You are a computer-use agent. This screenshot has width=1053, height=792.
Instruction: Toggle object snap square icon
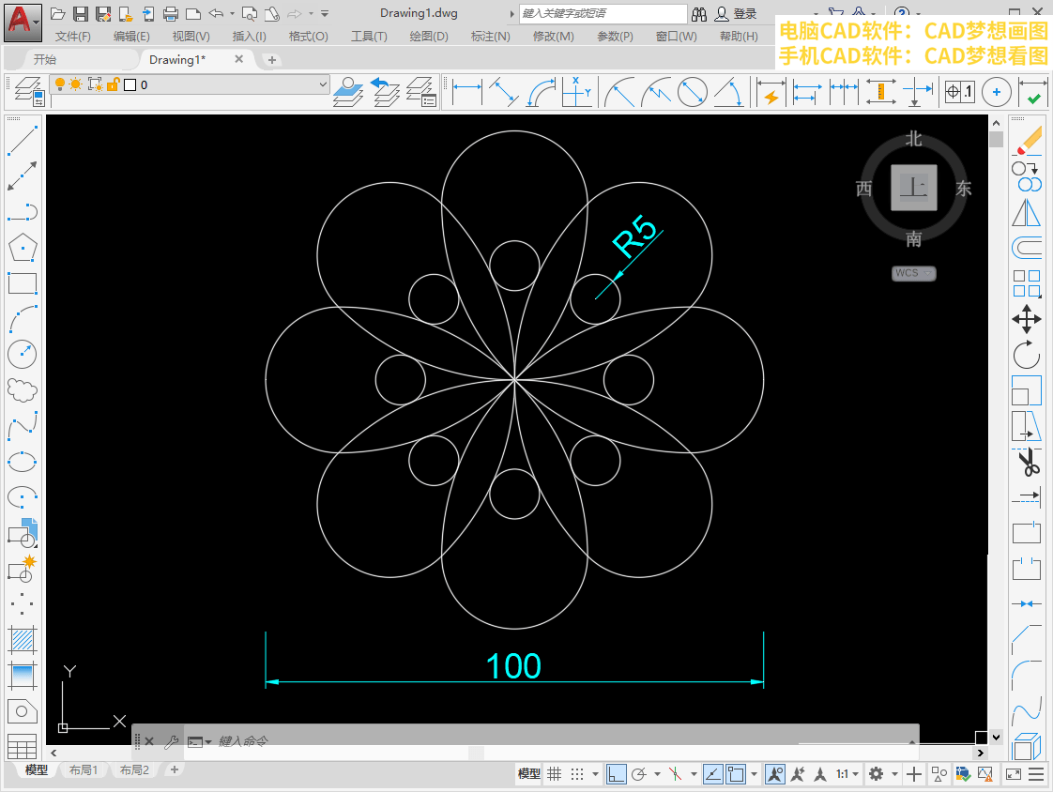pos(736,774)
